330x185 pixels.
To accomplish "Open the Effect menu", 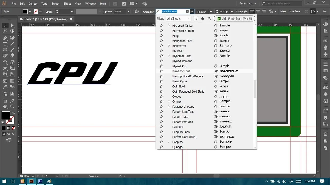I will coord(67,4).
